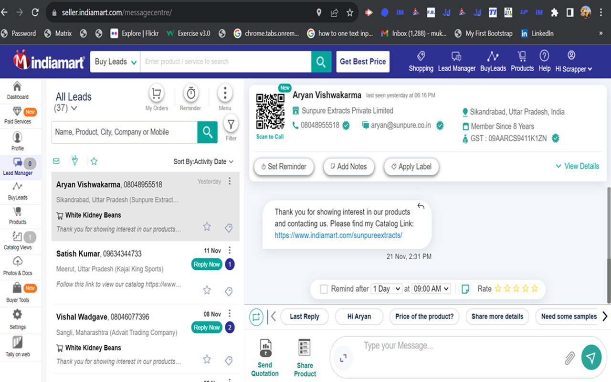Open the 09:00 AM time dropdown
Viewport: 611px width, 382px height.
point(431,288)
